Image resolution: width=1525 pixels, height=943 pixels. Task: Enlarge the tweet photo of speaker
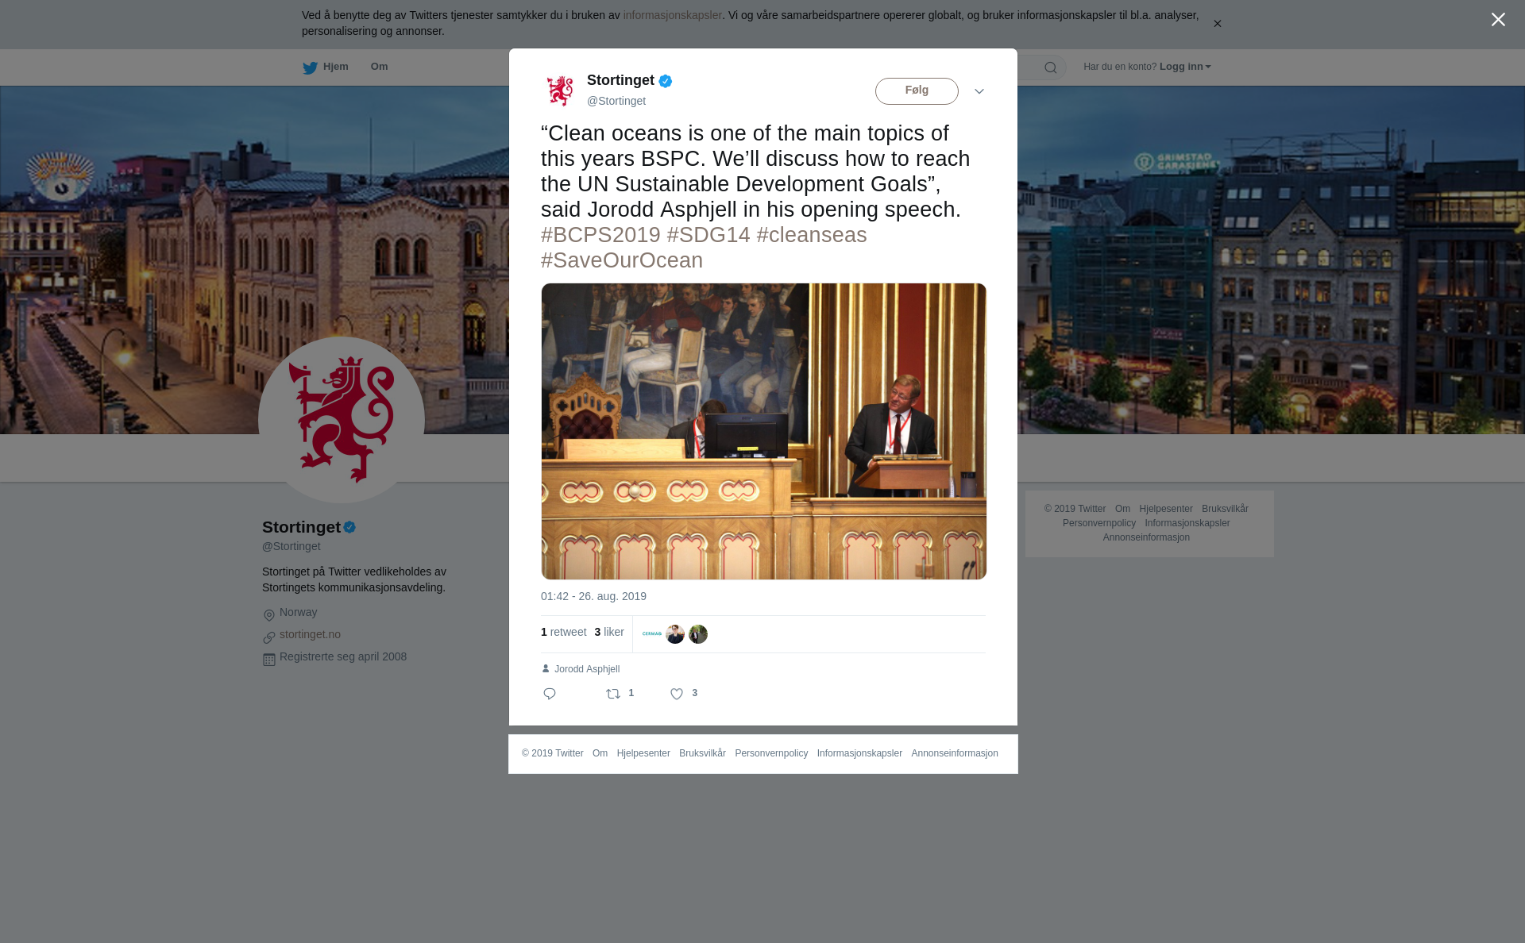763,431
